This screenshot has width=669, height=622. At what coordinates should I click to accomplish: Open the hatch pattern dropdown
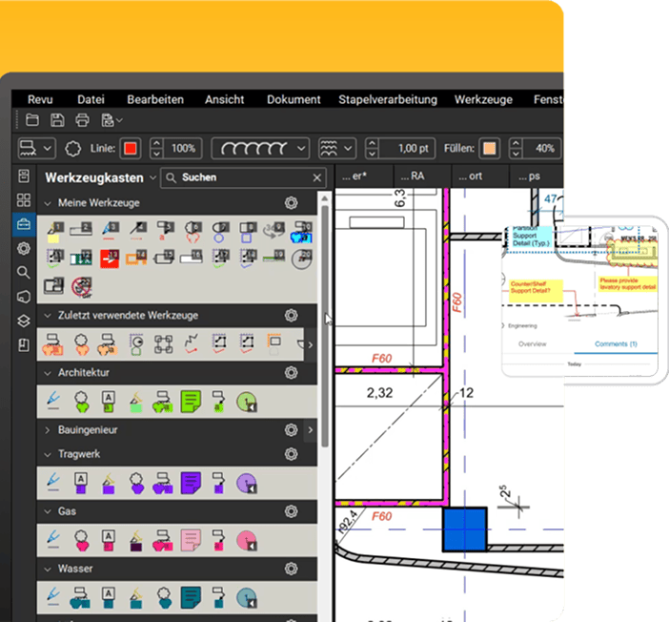pos(337,148)
